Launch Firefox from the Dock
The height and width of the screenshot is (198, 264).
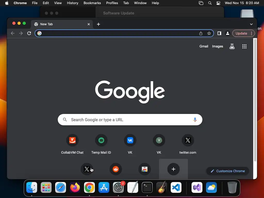pos(75,187)
